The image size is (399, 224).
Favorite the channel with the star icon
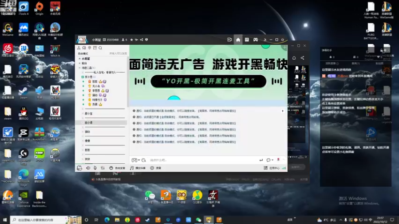point(132,40)
